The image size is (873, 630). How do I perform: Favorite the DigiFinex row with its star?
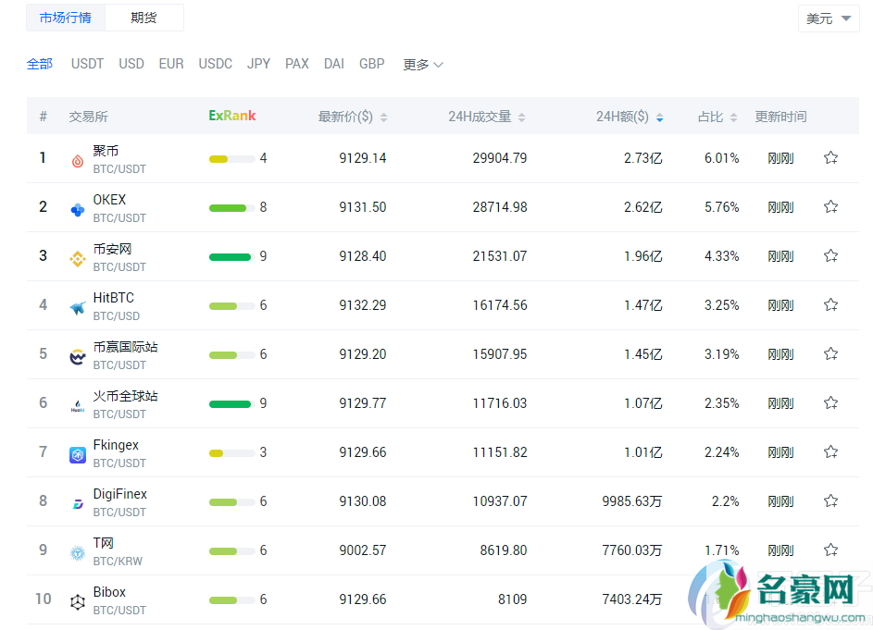[830, 500]
